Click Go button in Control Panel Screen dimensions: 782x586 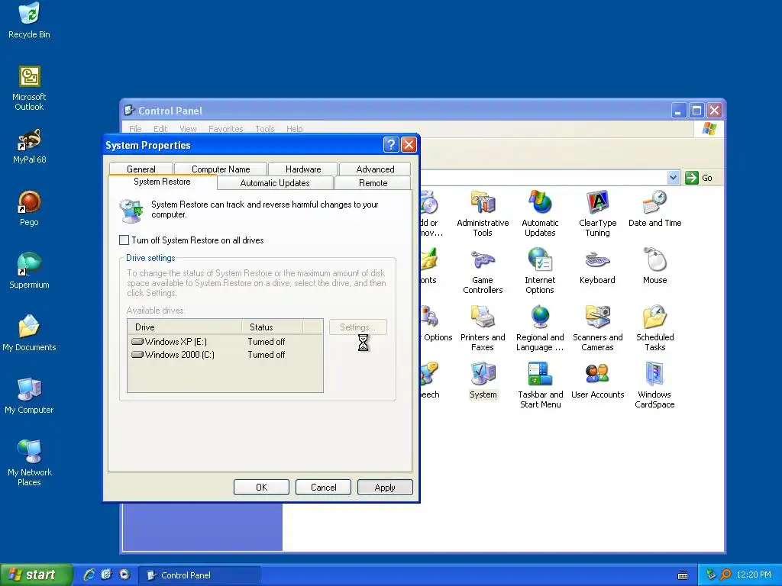pyautogui.click(x=699, y=177)
